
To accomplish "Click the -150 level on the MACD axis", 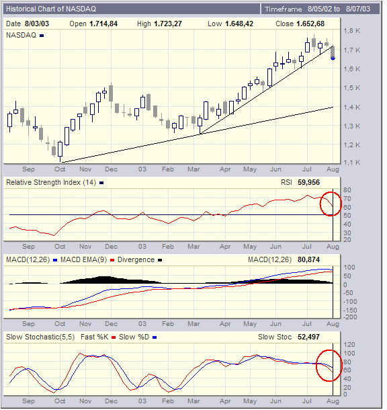I will (x=350, y=311).
